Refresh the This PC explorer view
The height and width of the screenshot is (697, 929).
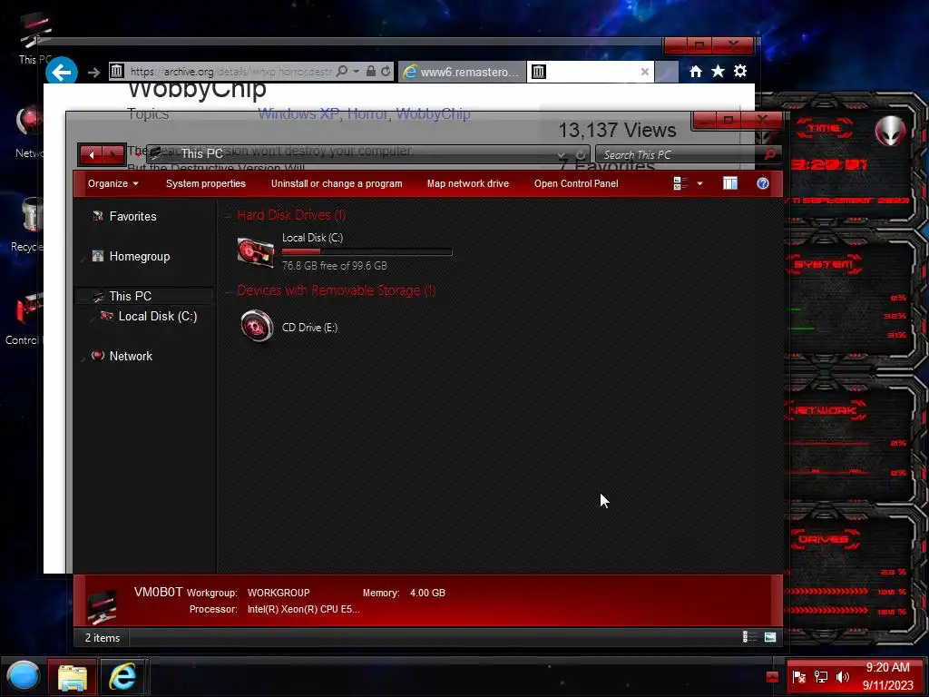pos(581,155)
